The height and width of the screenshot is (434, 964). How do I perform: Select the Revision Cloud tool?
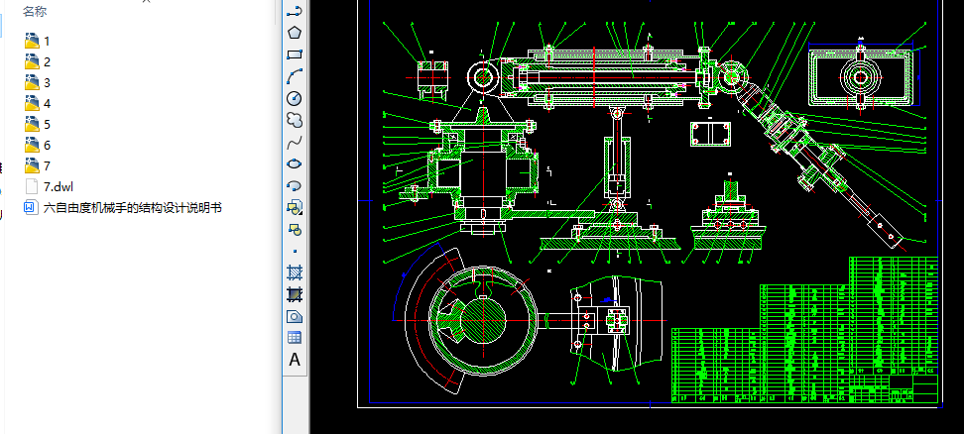point(295,120)
